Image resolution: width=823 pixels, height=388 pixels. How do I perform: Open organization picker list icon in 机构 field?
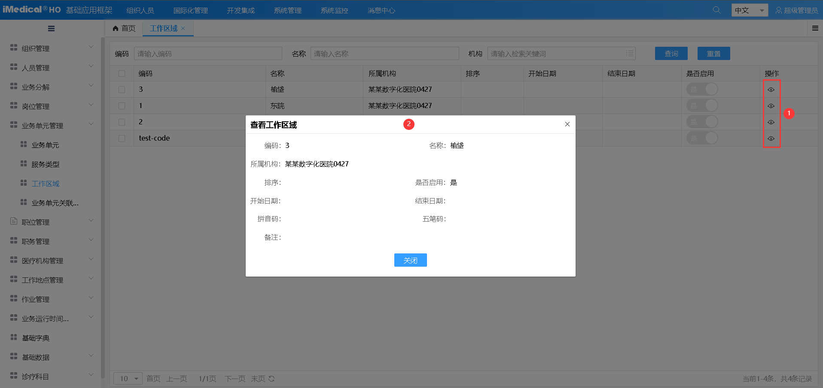[629, 53]
